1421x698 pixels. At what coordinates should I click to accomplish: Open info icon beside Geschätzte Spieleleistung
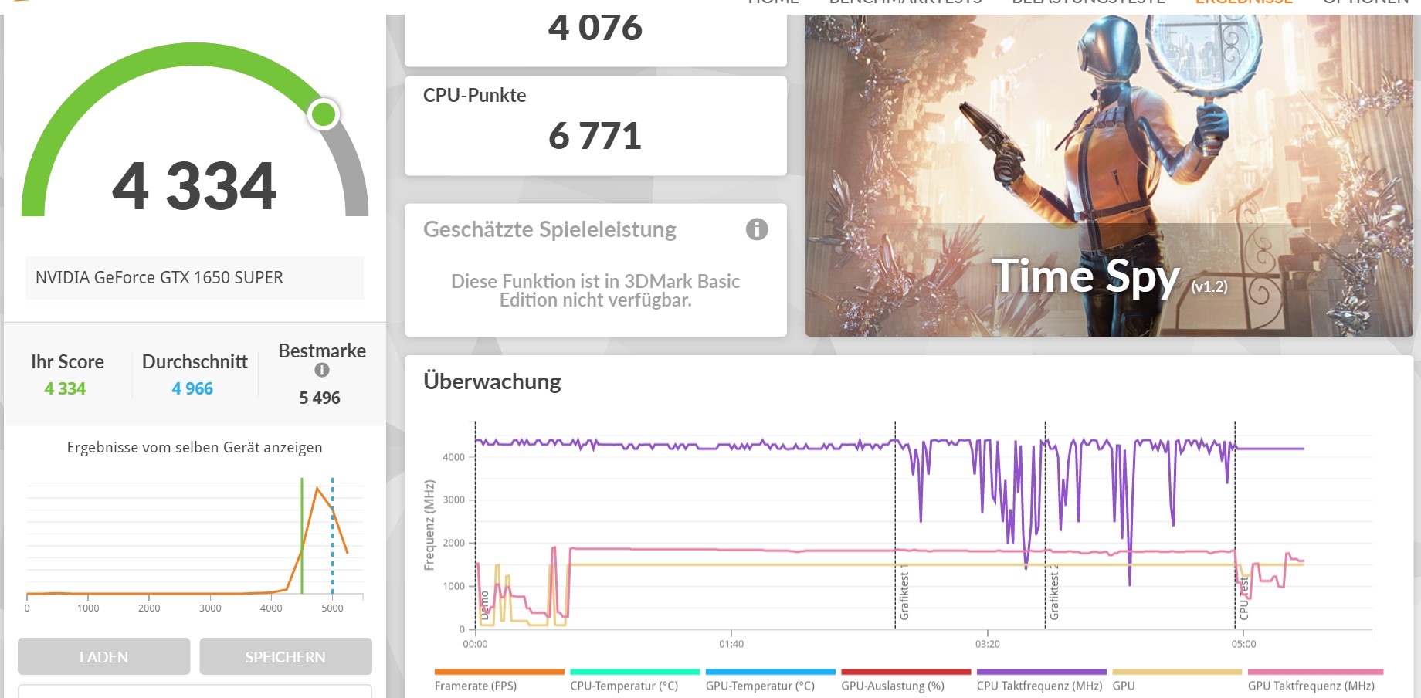click(757, 229)
